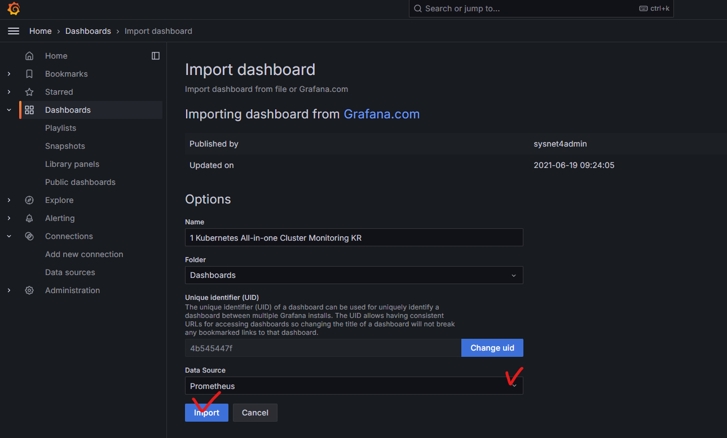727x438 pixels.
Task: Click the Alerting bell icon
Action: click(x=29, y=218)
